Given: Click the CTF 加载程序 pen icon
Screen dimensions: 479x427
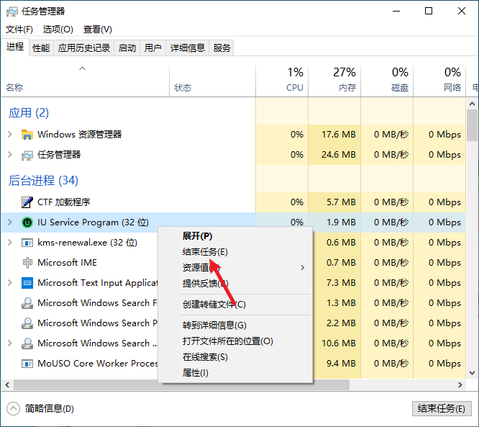Looking at the screenshot, I should pos(27,202).
